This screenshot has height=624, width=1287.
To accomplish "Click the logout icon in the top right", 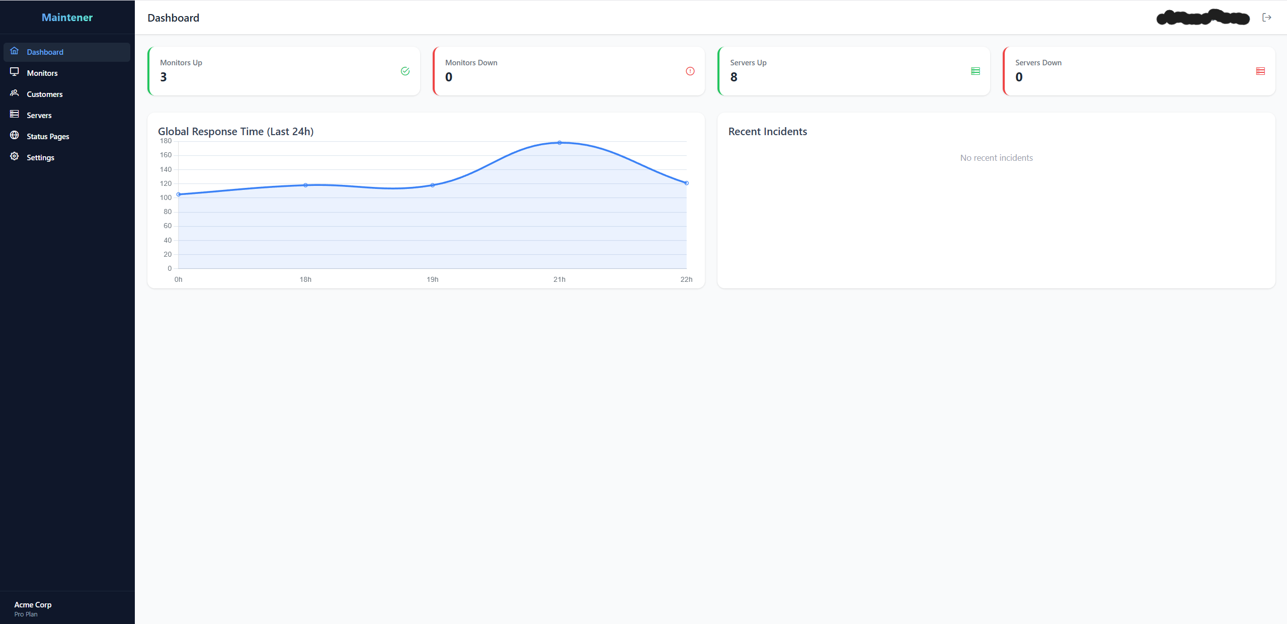I will (x=1267, y=17).
